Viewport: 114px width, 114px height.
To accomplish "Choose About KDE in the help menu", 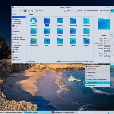I will click(x=98, y=85).
